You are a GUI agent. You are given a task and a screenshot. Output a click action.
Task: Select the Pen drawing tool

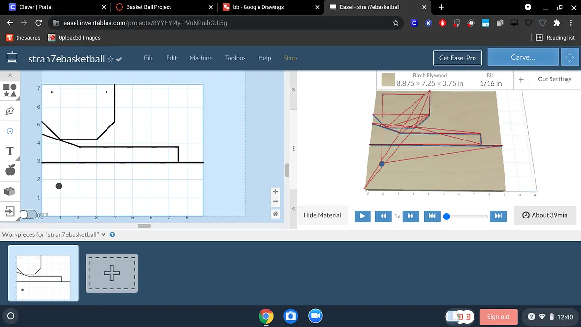tap(10, 111)
